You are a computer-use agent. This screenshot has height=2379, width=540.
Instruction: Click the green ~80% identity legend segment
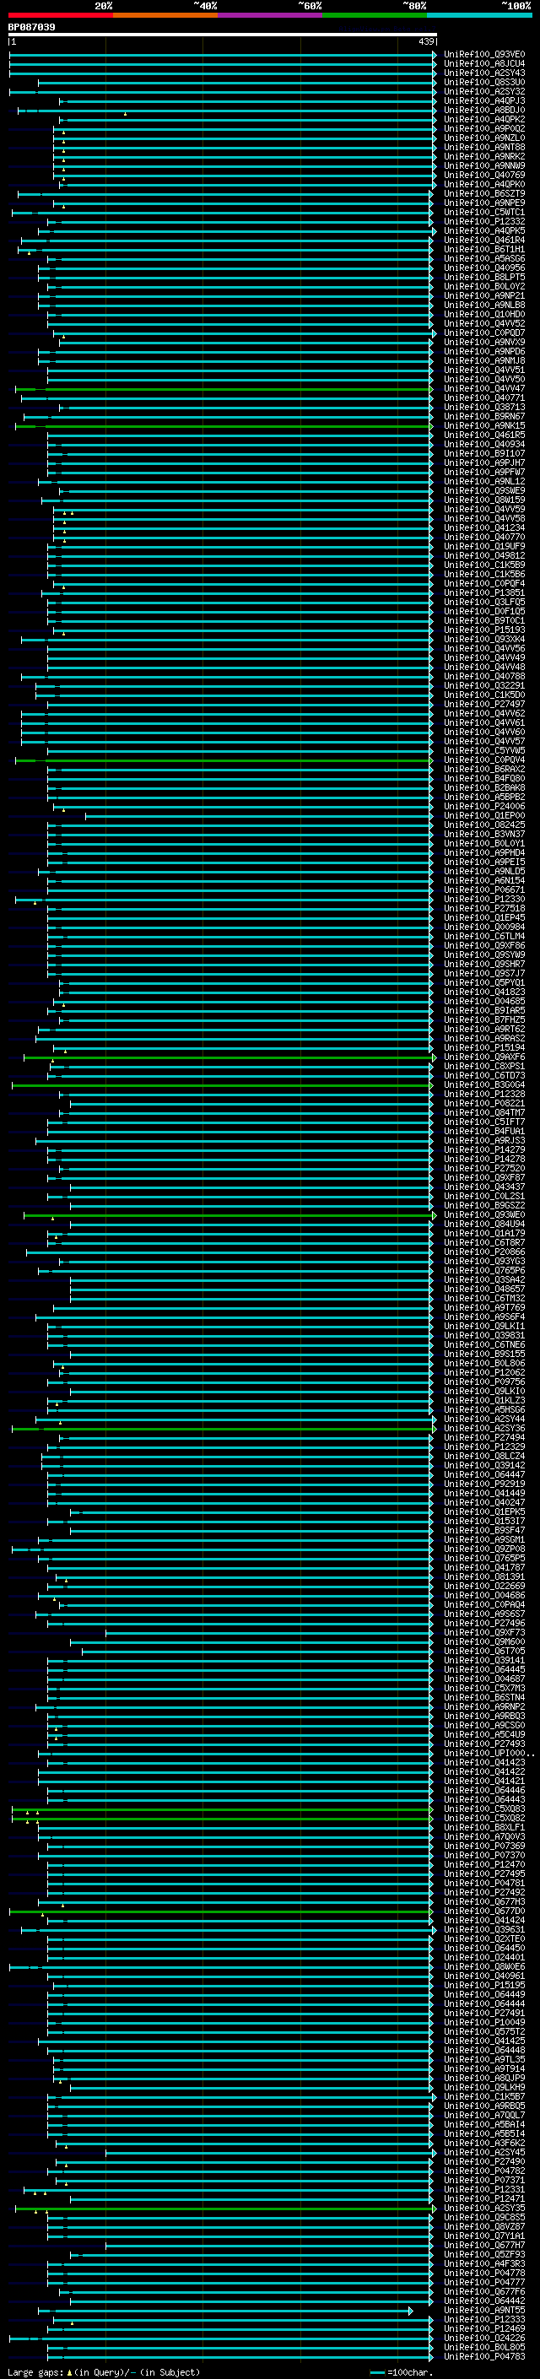[x=374, y=16]
